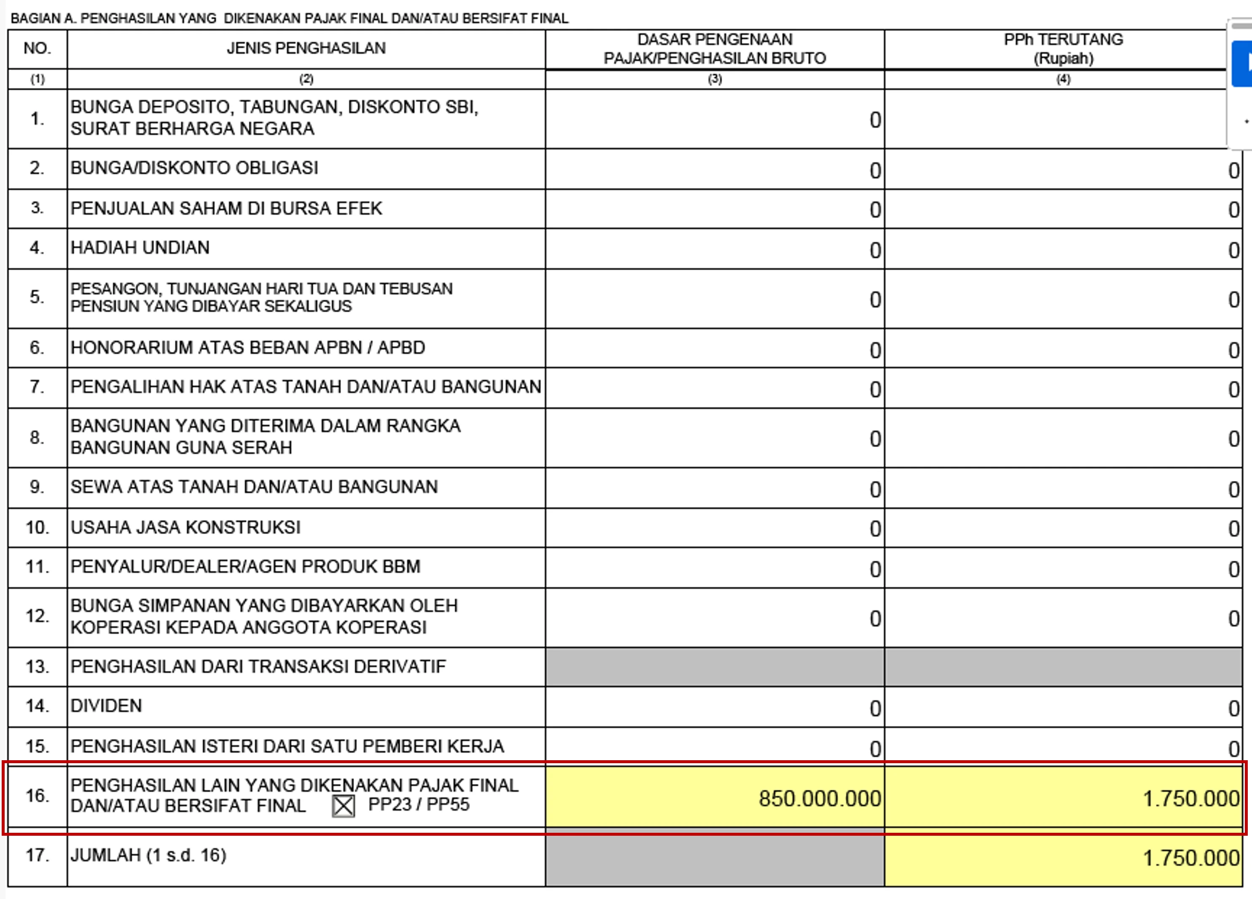Click PPh terutang field for Bunga/Diskonto Obligasi
The image size is (1252, 899).
point(1063,169)
